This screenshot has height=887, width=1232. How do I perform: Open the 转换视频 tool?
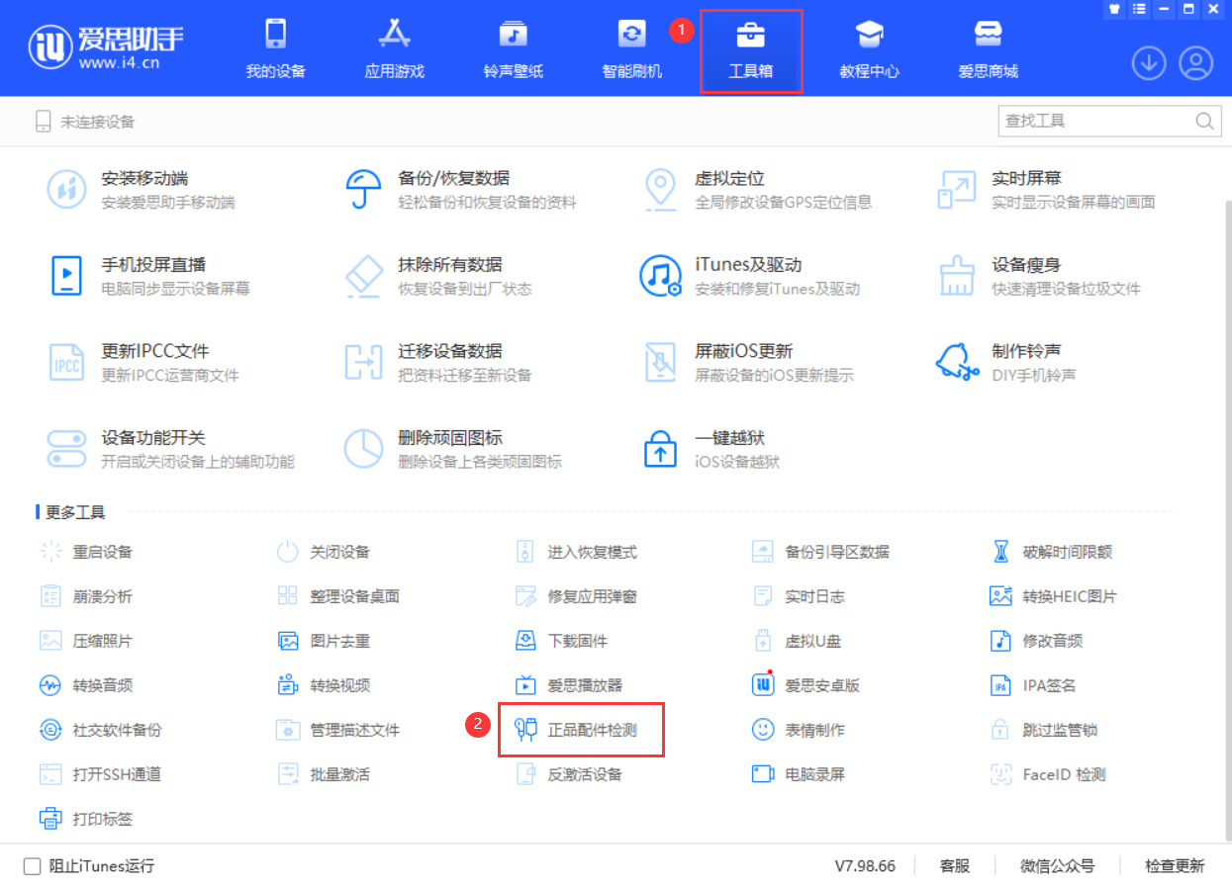pos(324,685)
